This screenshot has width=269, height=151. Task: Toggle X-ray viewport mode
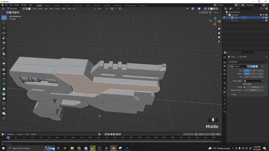click(x=205, y=8)
